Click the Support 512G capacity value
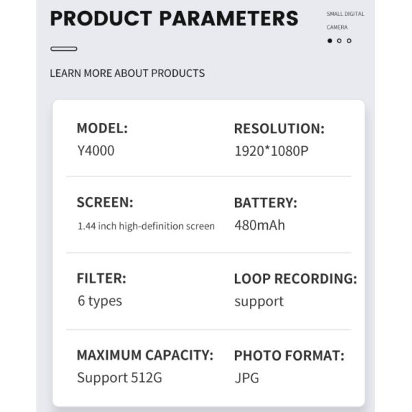The image size is (412, 412). [x=119, y=377]
